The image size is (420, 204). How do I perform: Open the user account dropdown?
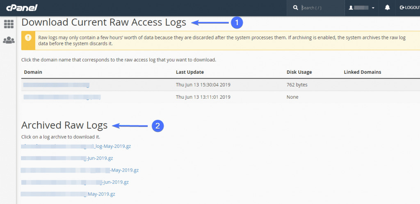tap(361, 8)
